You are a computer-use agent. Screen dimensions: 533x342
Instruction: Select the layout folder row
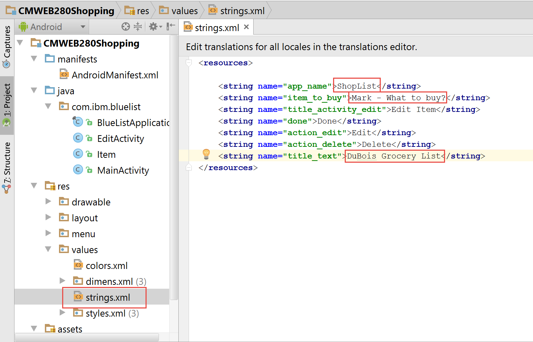pos(92,218)
